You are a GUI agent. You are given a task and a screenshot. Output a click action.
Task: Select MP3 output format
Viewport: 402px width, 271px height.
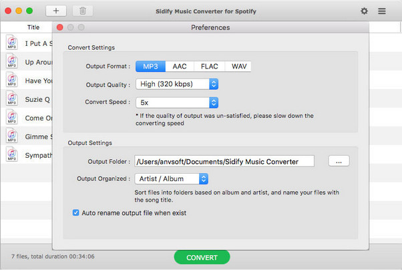click(x=150, y=67)
